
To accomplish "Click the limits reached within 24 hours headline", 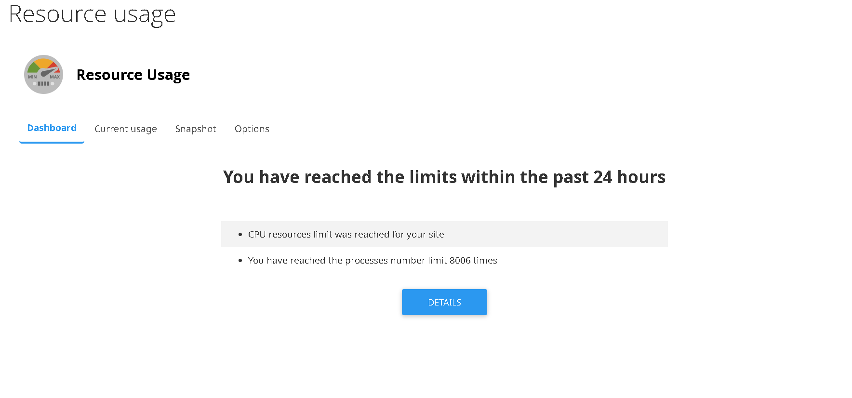I will (x=444, y=177).
